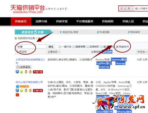Click the 7 badge under 杭州xx电子商务 company
The image size is (148, 113).
(x=26, y=91)
